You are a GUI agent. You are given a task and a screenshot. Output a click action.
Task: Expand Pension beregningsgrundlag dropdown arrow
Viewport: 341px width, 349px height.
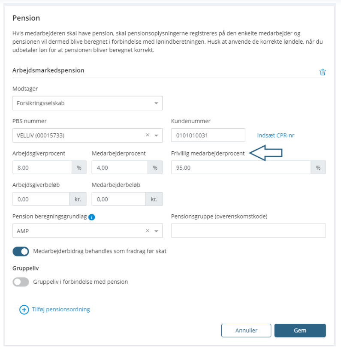click(x=156, y=231)
